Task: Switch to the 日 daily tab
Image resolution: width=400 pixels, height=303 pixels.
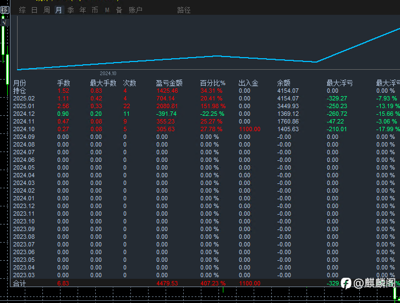Action: tap(35, 10)
